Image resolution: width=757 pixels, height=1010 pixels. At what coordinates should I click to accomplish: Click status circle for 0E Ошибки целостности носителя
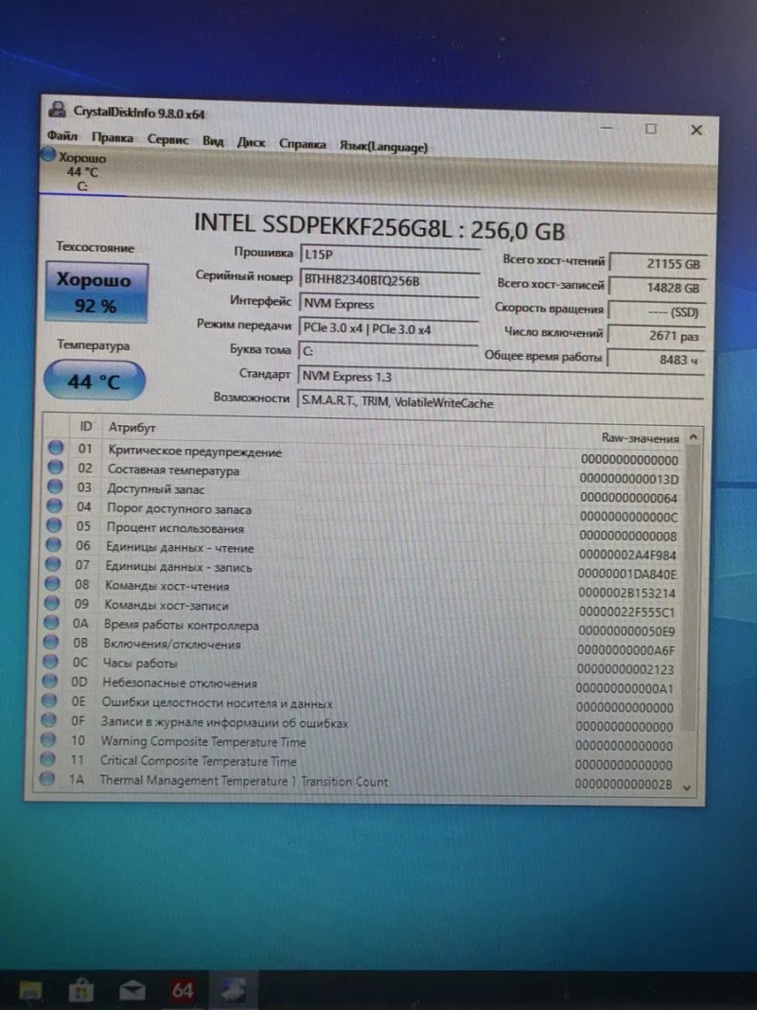click(49, 700)
